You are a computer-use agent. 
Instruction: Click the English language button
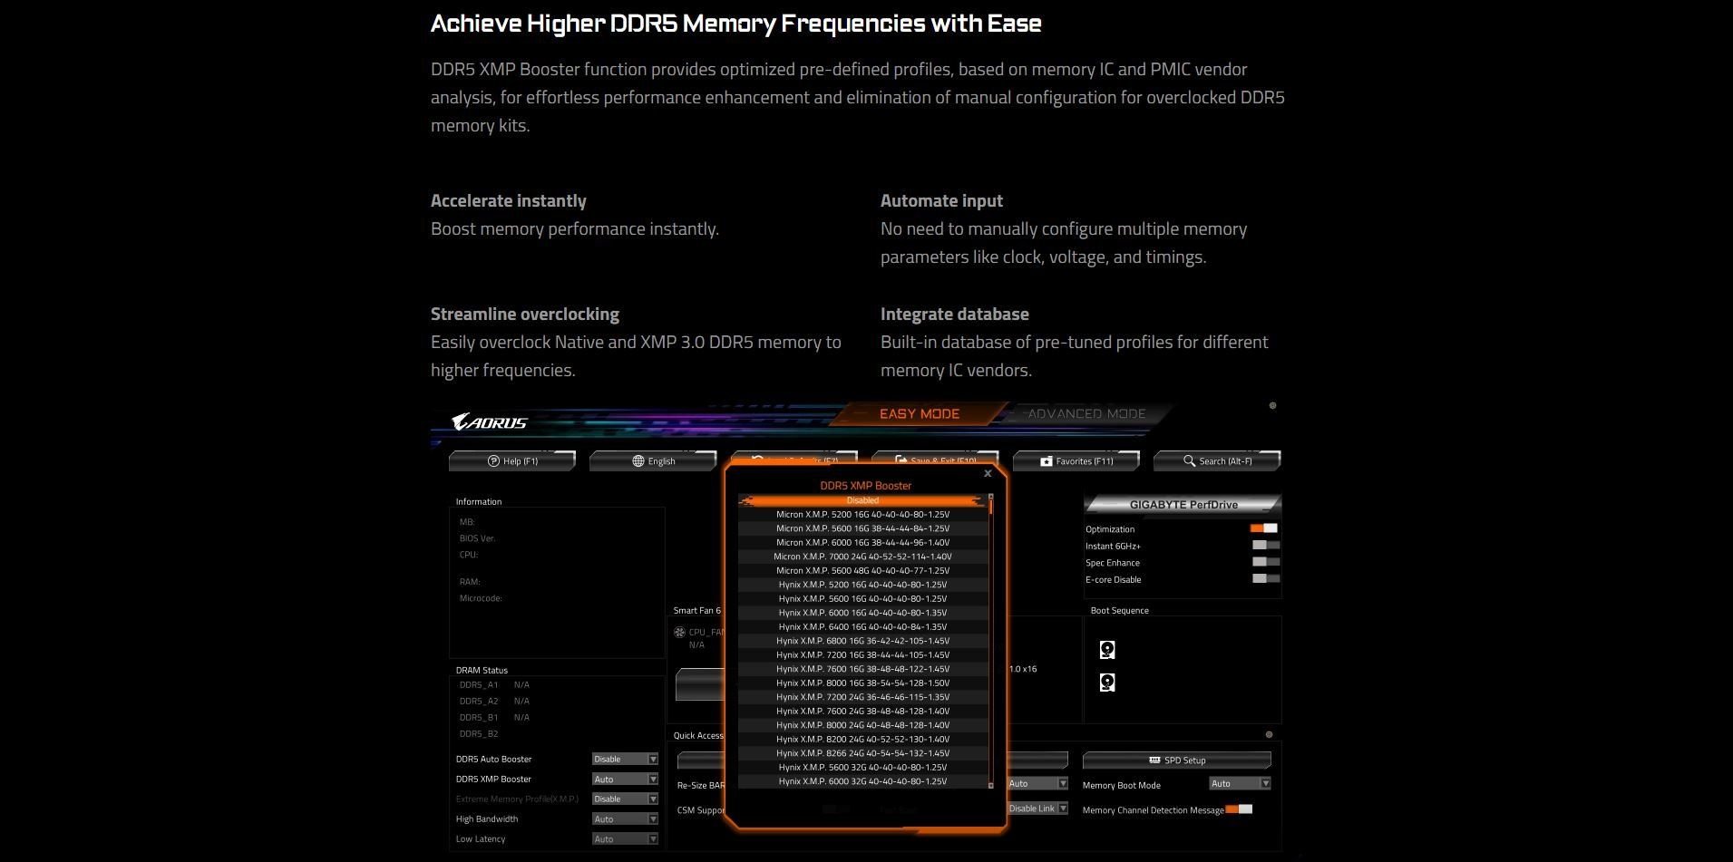(x=653, y=461)
